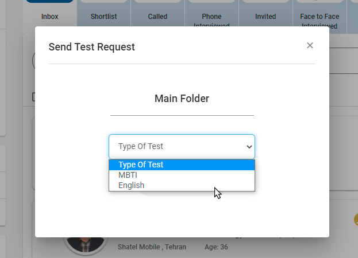Go to the Called tab
The height and width of the screenshot is (258, 358).
click(x=157, y=17)
